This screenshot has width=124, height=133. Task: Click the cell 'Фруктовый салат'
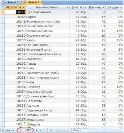(47, 49)
